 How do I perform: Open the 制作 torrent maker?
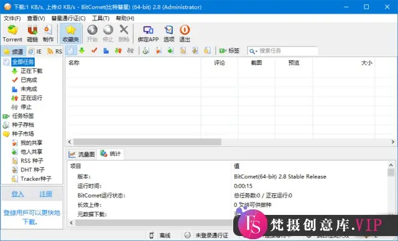click(48, 34)
